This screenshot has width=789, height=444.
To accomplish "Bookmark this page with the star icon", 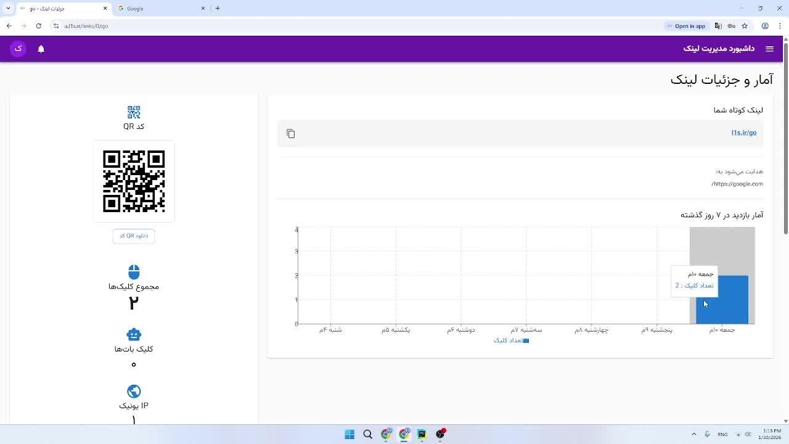I will (745, 26).
